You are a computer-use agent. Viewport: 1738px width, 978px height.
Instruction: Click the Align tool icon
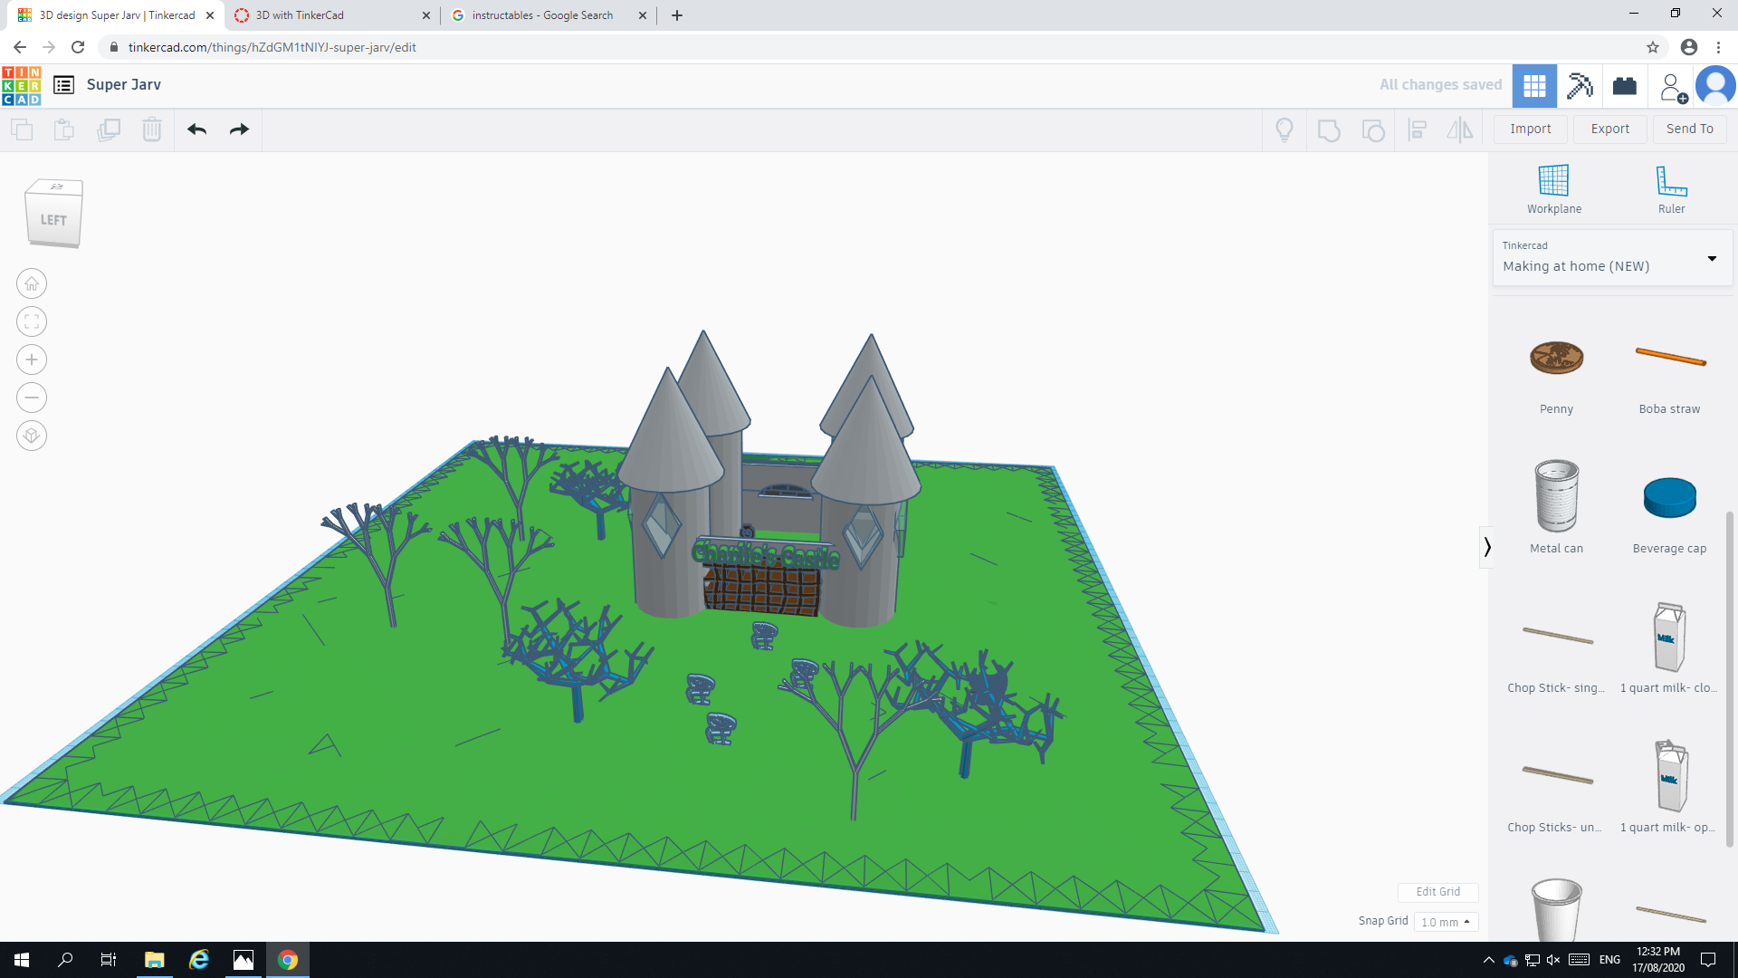click(x=1418, y=130)
